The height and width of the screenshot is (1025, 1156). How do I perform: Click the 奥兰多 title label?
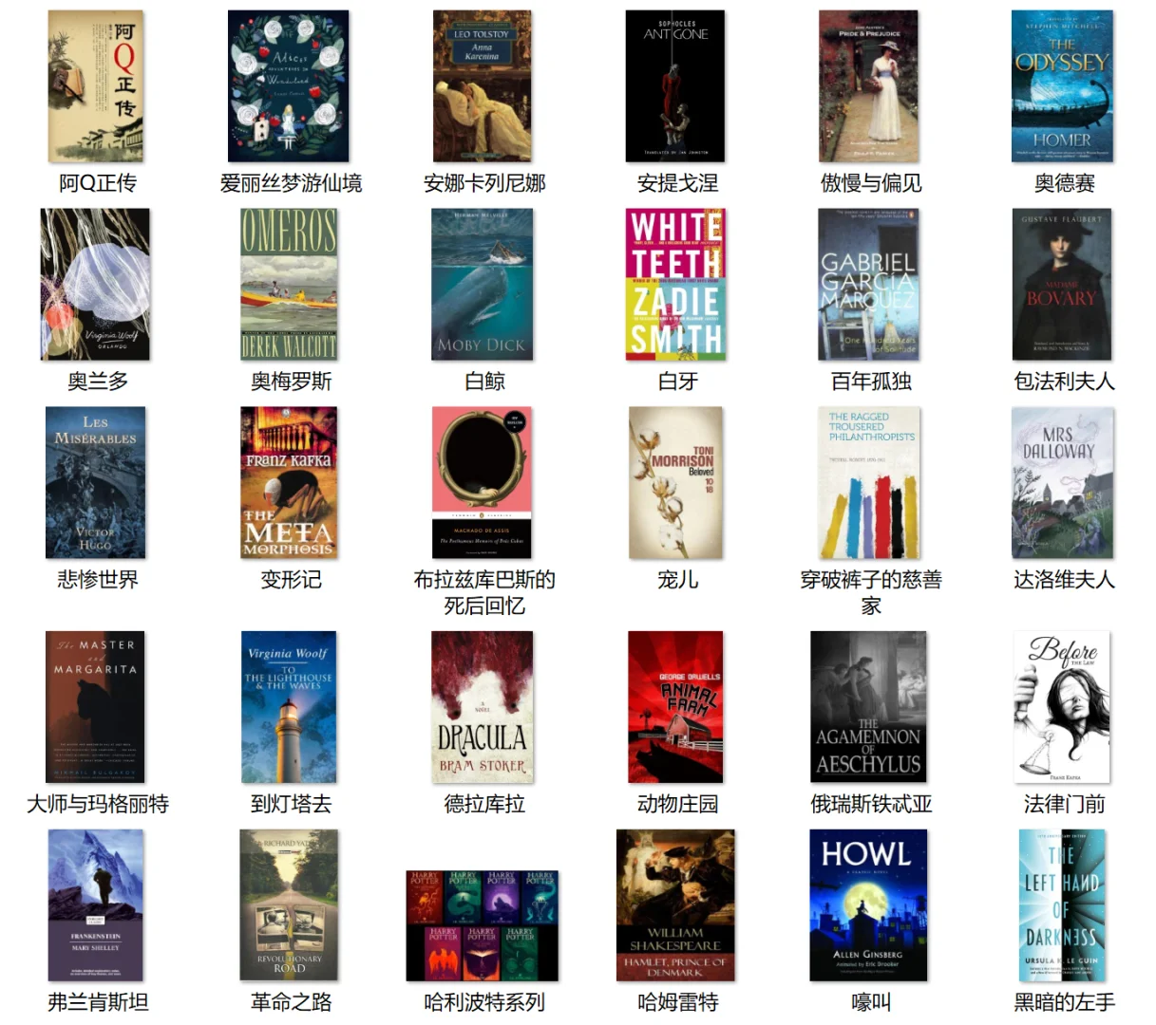(x=97, y=382)
